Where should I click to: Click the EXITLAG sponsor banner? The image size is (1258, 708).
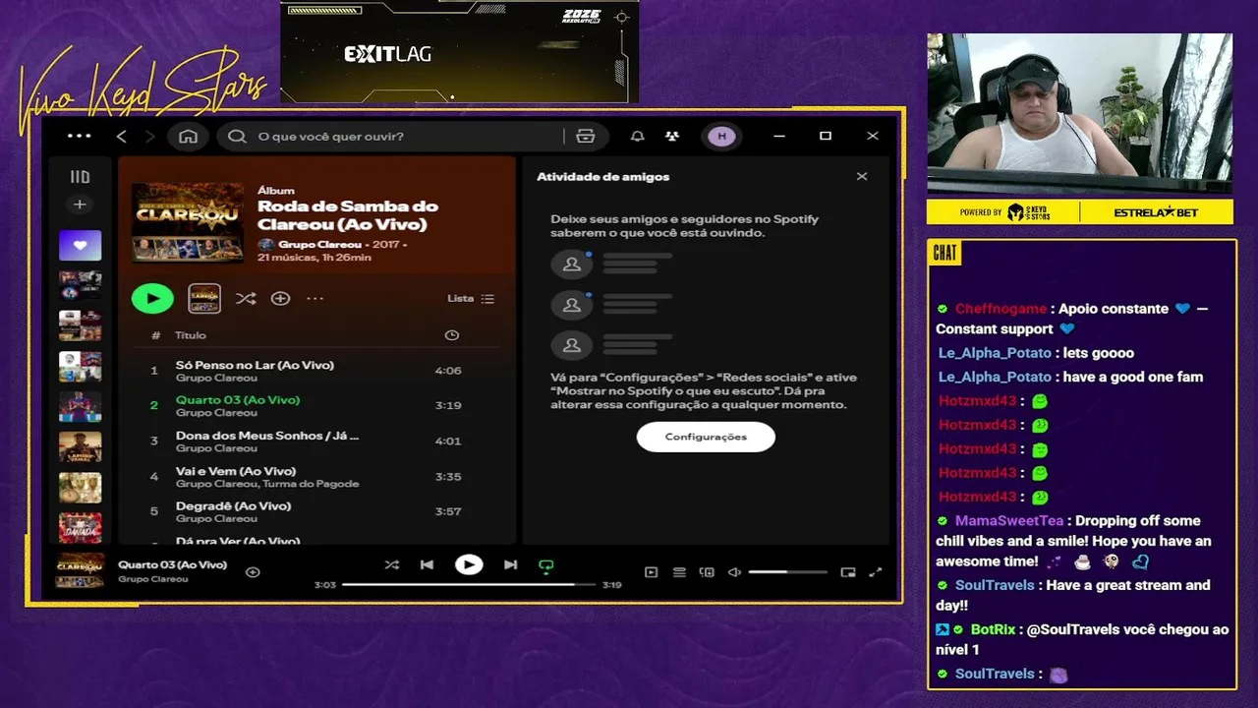tap(459, 51)
